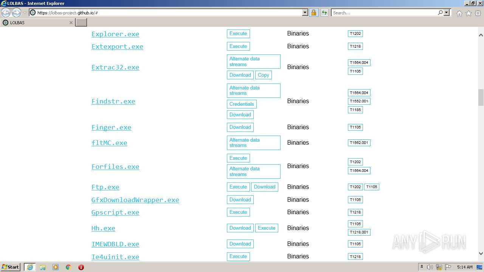
Task: Open Chrome from the taskbar
Action: pyautogui.click(x=68, y=267)
